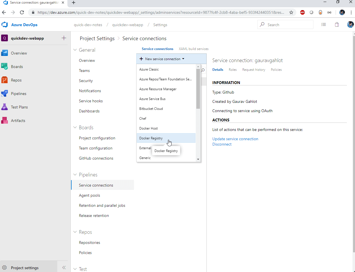The height and width of the screenshot is (272, 355).
Task: Collapse the Boards settings section
Action: pos(75,127)
